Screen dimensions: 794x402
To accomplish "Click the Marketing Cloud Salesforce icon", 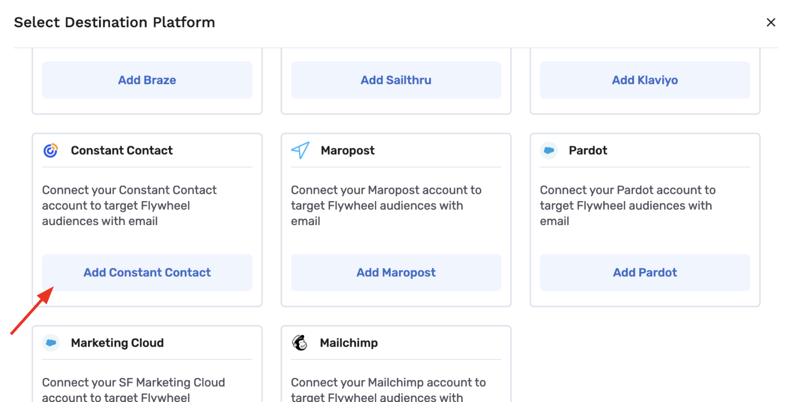I will tap(51, 343).
